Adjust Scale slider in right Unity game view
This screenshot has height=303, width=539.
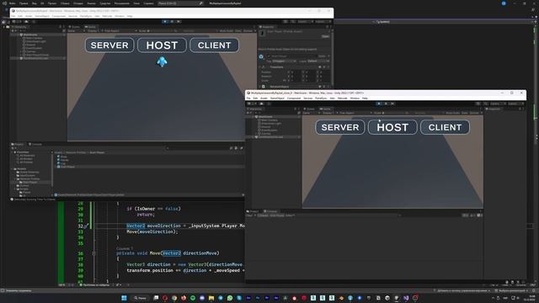point(395,113)
